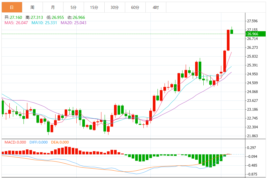Click the open price value 27.160
Viewport: 268px width, 178px height.
tap(16, 17)
